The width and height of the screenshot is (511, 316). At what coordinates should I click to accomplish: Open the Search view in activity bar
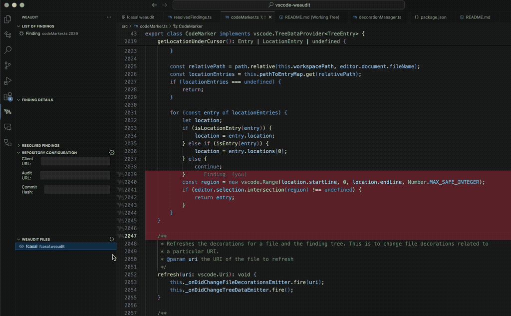7,50
